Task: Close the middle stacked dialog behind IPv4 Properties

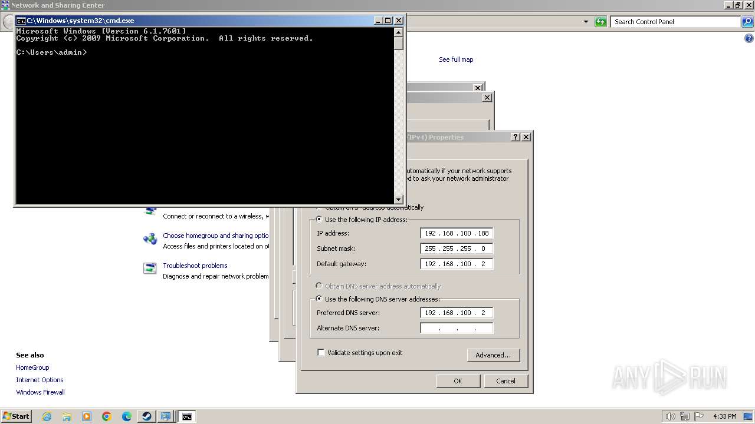Action: (487, 98)
